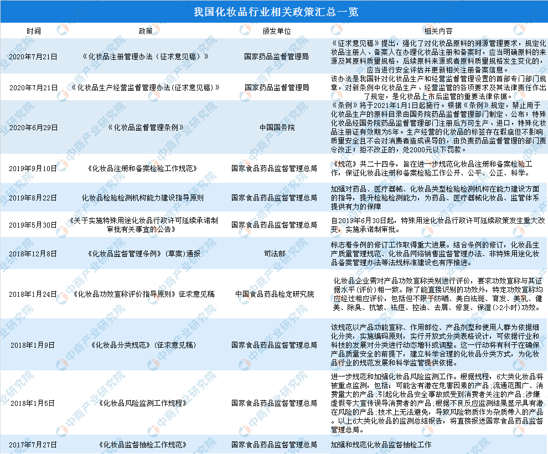548x454 pixels.
Task: Select the 政策 column header
Action: (x=146, y=31)
